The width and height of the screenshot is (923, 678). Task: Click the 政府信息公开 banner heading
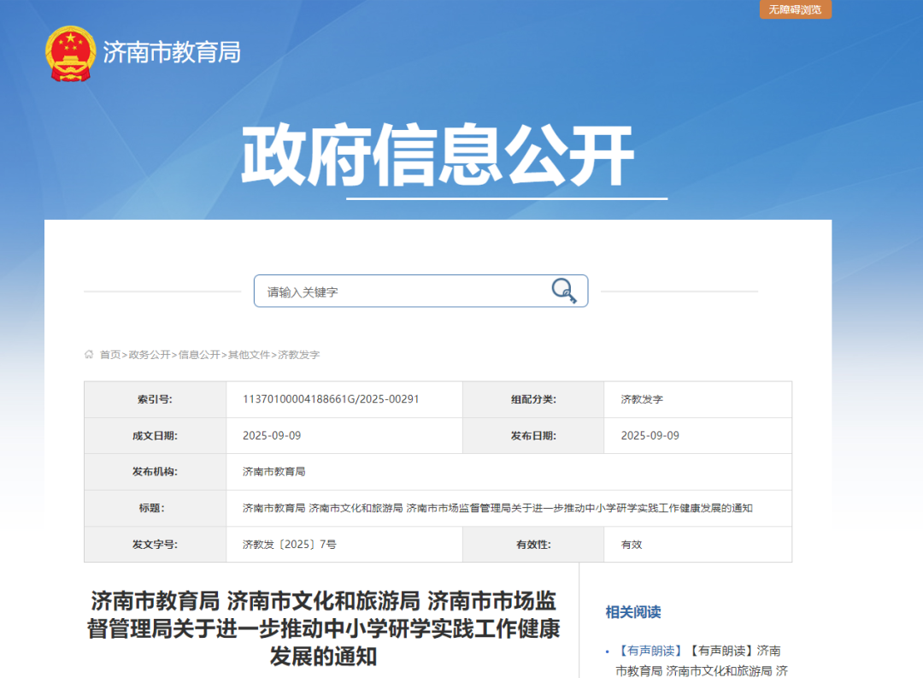click(x=438, y=156)
